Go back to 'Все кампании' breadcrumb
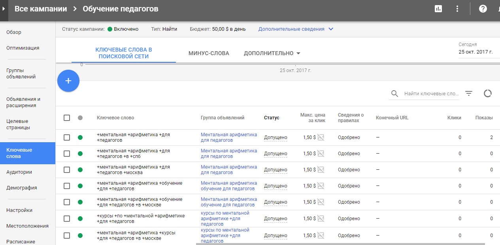Image resolution: width=500 pixels, height=245 pixels. (x=41, y=9)
